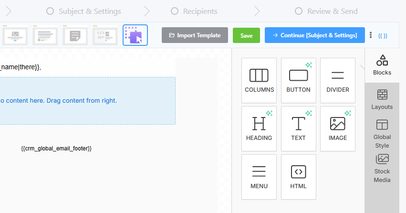Select the Image block

[x=337, y=128]
